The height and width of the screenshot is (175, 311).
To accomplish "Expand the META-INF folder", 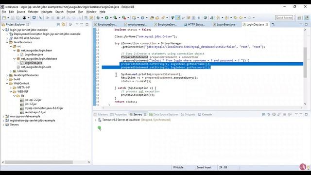I will tap(11, 87).
